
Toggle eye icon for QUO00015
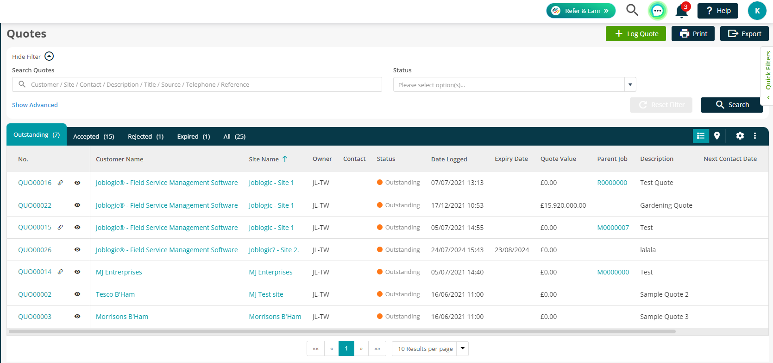[77, 227]
